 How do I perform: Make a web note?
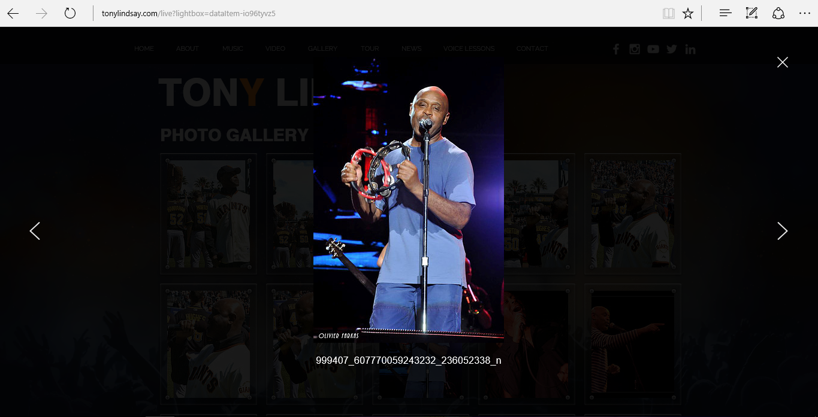pos(751,13)
